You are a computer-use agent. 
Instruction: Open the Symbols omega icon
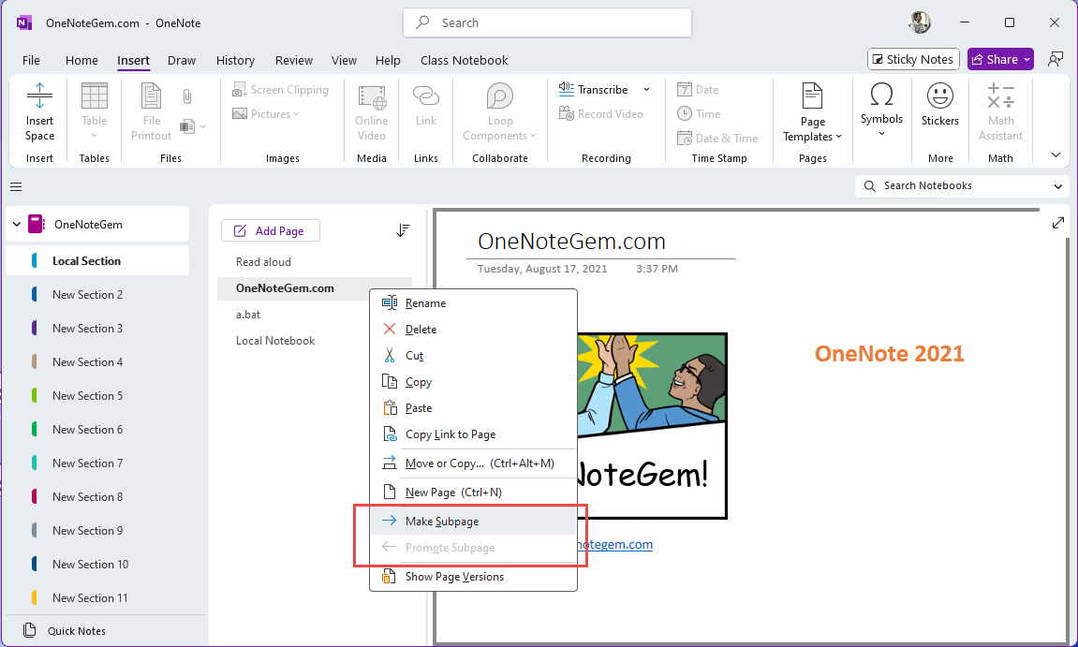[x=881, y=95]
